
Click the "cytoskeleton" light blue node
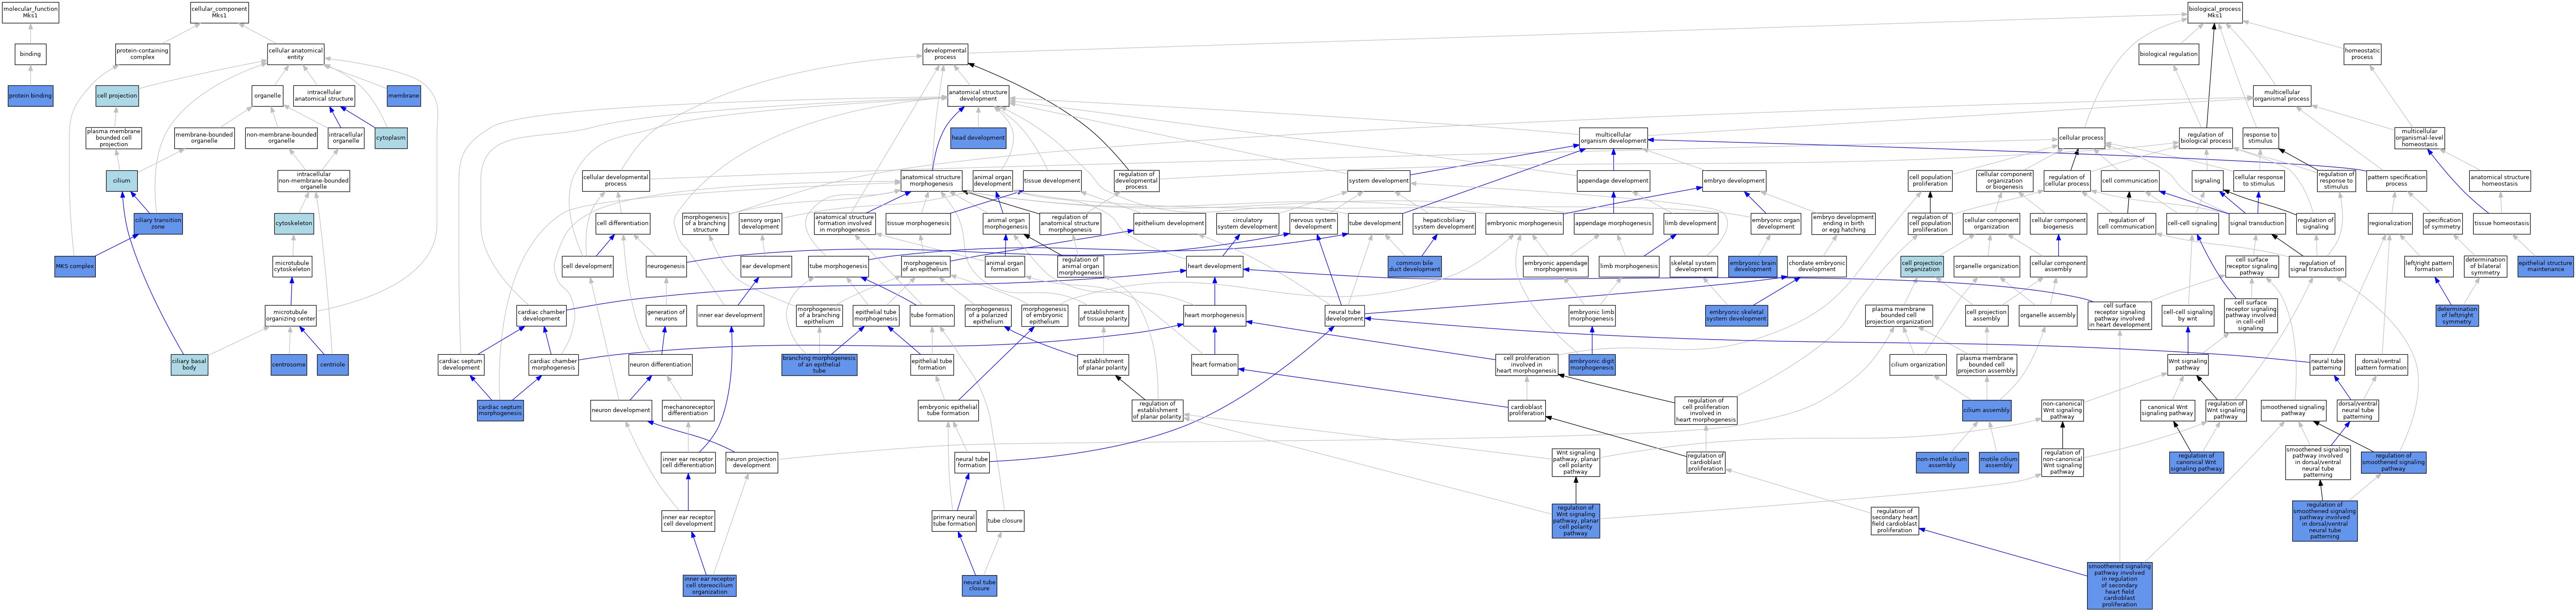(x=294, y=224)
